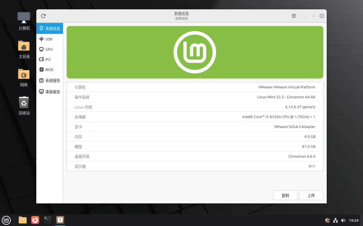Show the BIOS page in the sidebar
363x226 pixels.
[49, 69]
